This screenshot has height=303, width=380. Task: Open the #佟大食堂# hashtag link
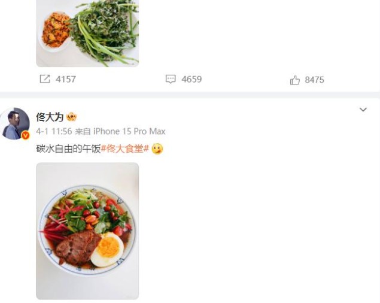pyautogui.click(x=125, y=149)
